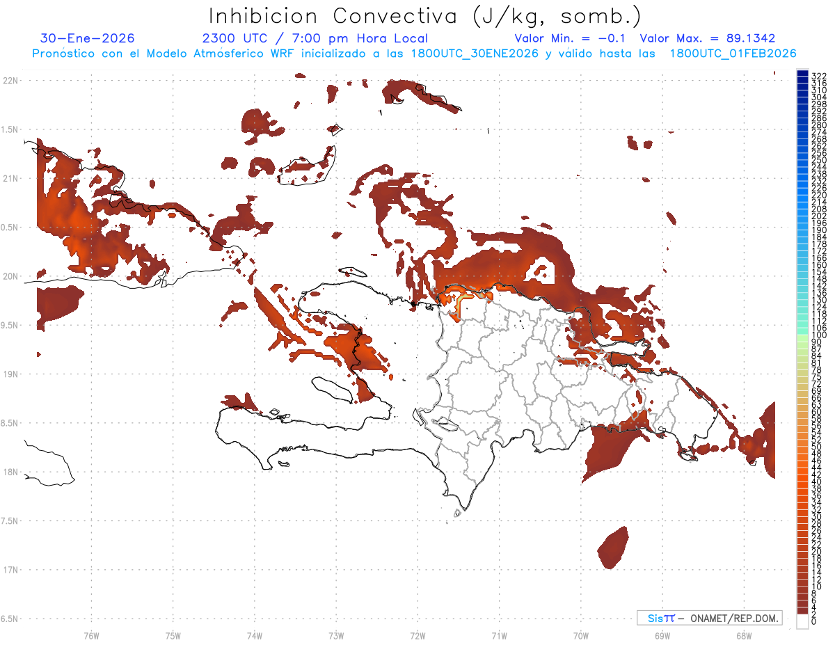The image size is (835, 645).
Task: Click the "75W" longitude label
Action: pyautogui.click(x=173, y=635)
